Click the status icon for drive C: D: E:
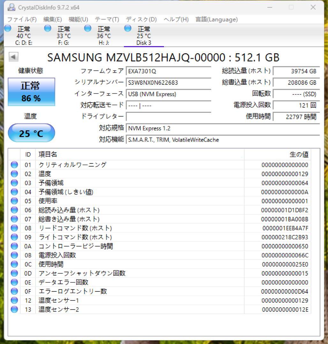The image size is (328, 344). 8,28
